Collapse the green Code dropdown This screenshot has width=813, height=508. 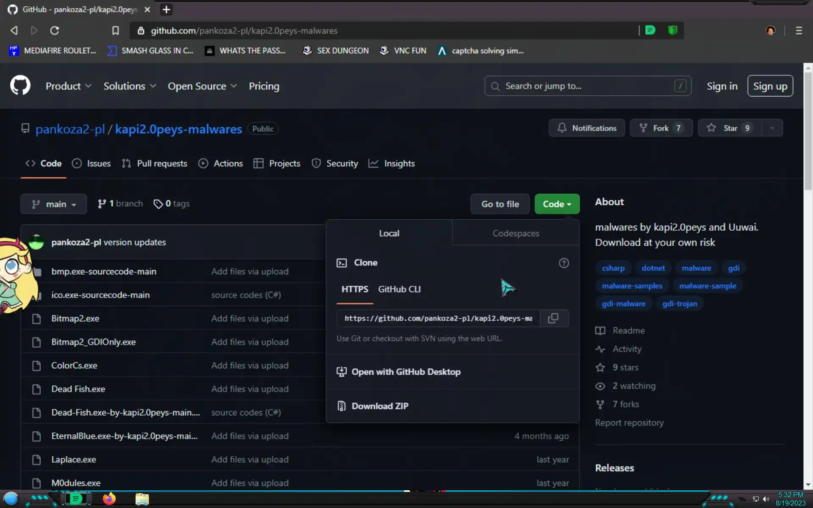coord(556,204)
